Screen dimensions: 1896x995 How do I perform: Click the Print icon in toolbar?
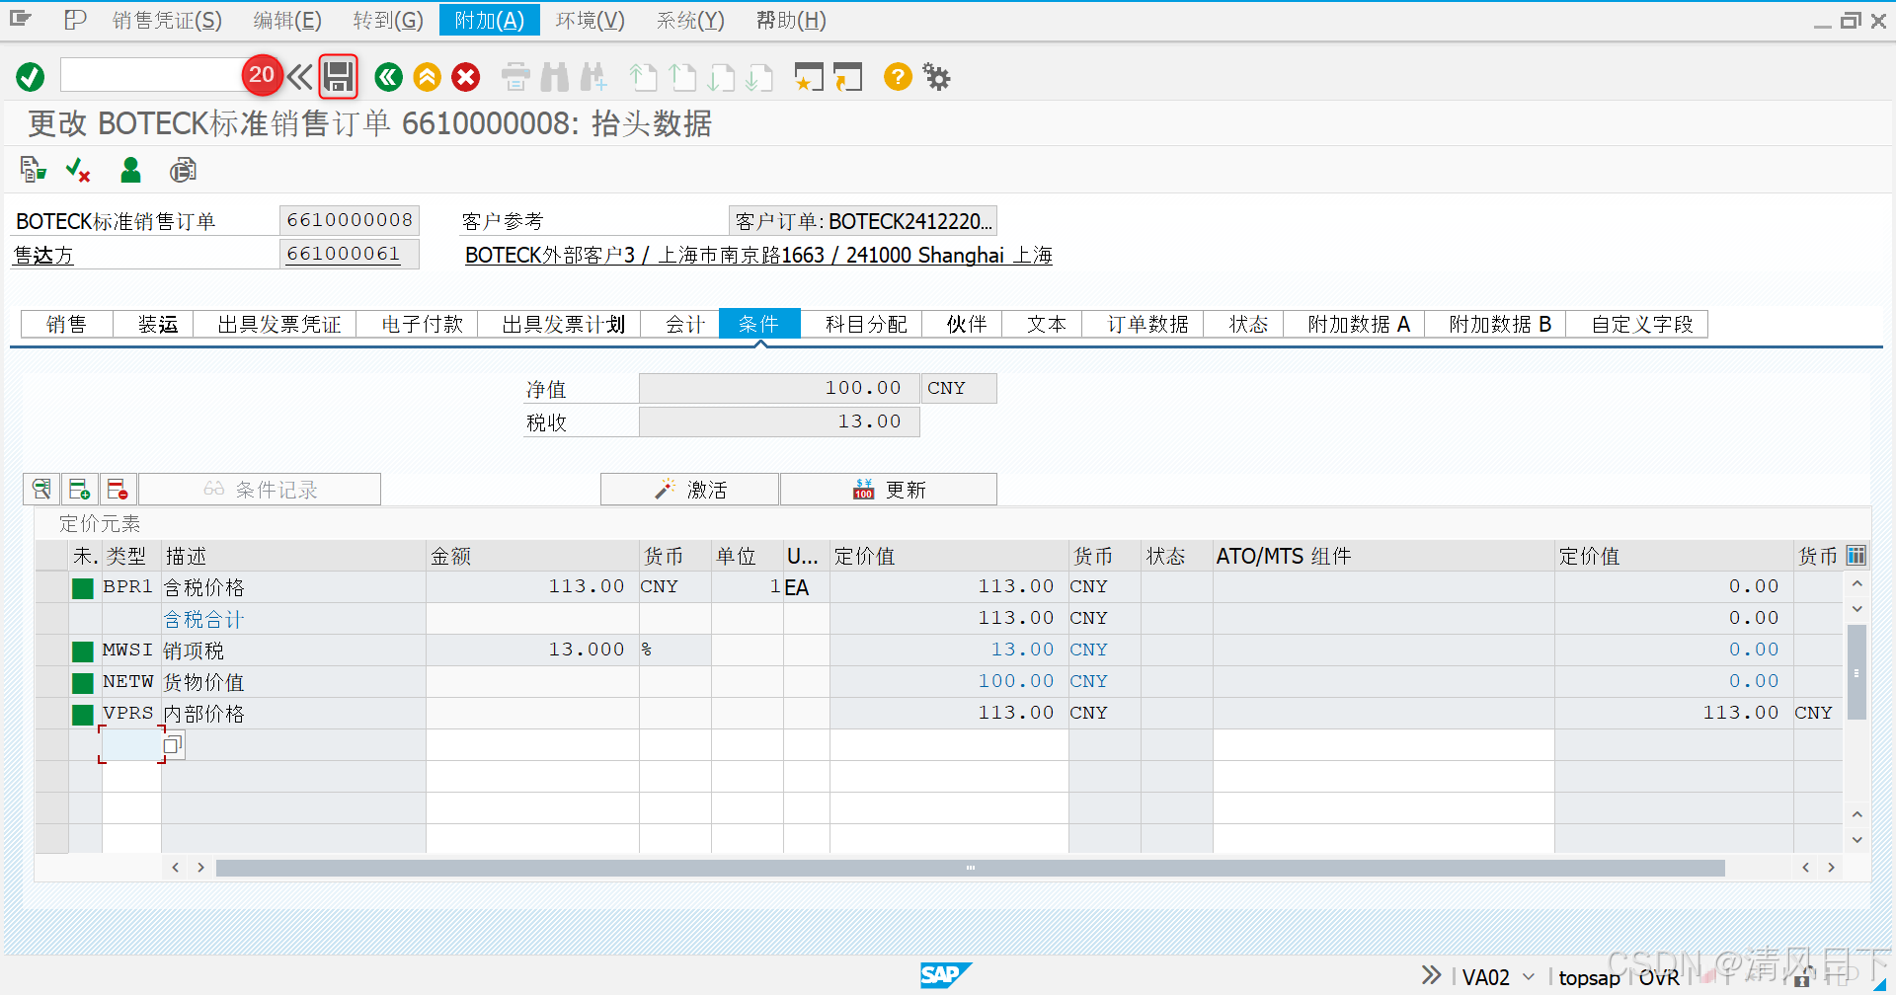click(x=515, y=77)
